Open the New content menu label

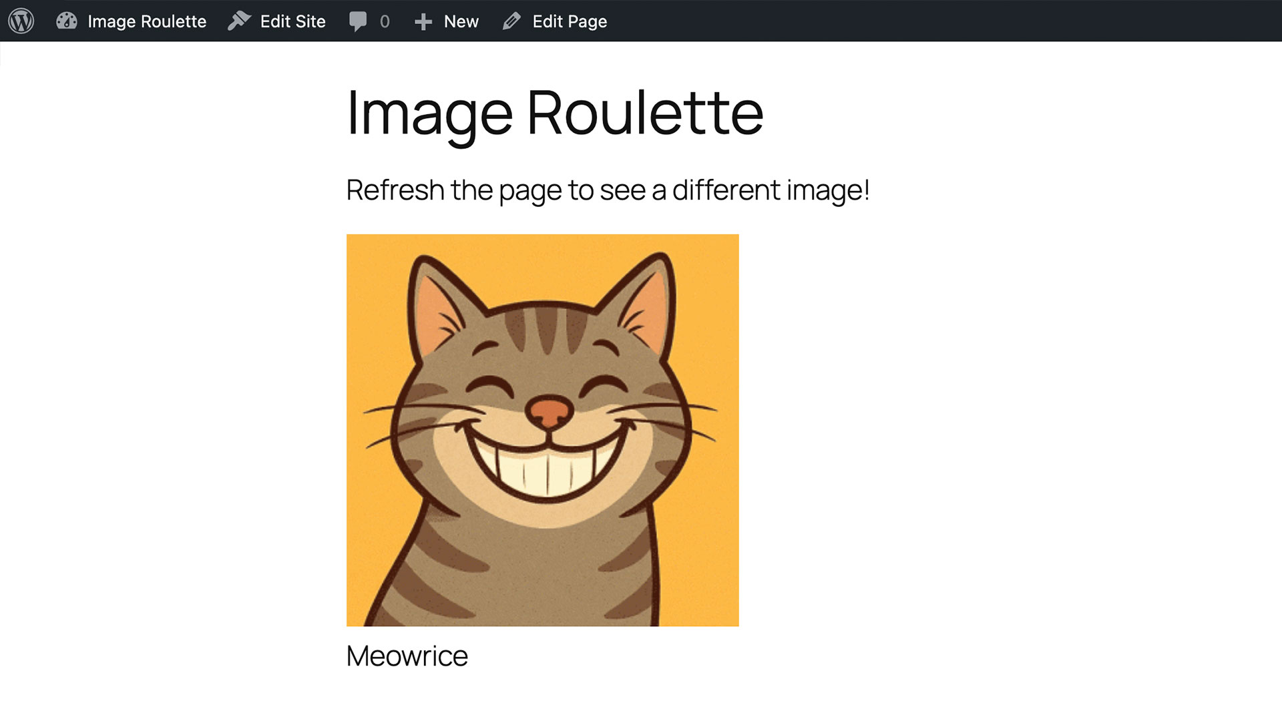461,21
